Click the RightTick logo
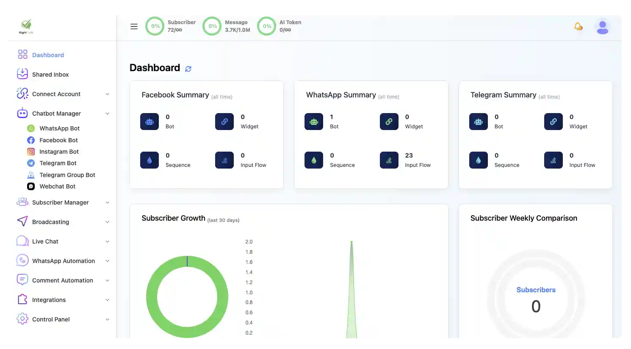Screen dimensions: 631x349 coord(26,26)
